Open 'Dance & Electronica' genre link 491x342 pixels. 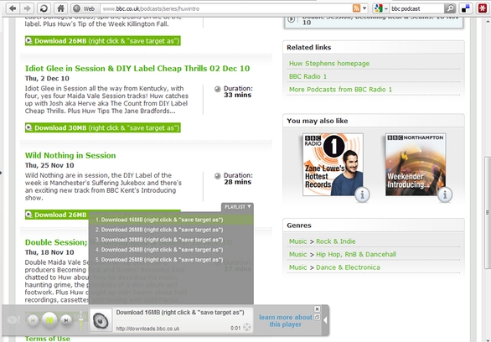pyautogui.click(x=348, y=267)
